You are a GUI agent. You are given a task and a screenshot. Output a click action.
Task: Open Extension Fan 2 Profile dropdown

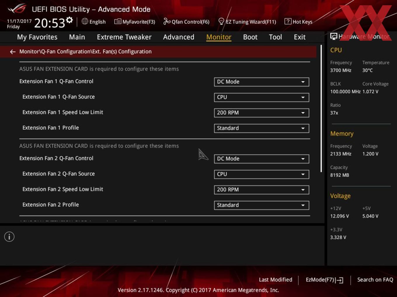point(262,205)
